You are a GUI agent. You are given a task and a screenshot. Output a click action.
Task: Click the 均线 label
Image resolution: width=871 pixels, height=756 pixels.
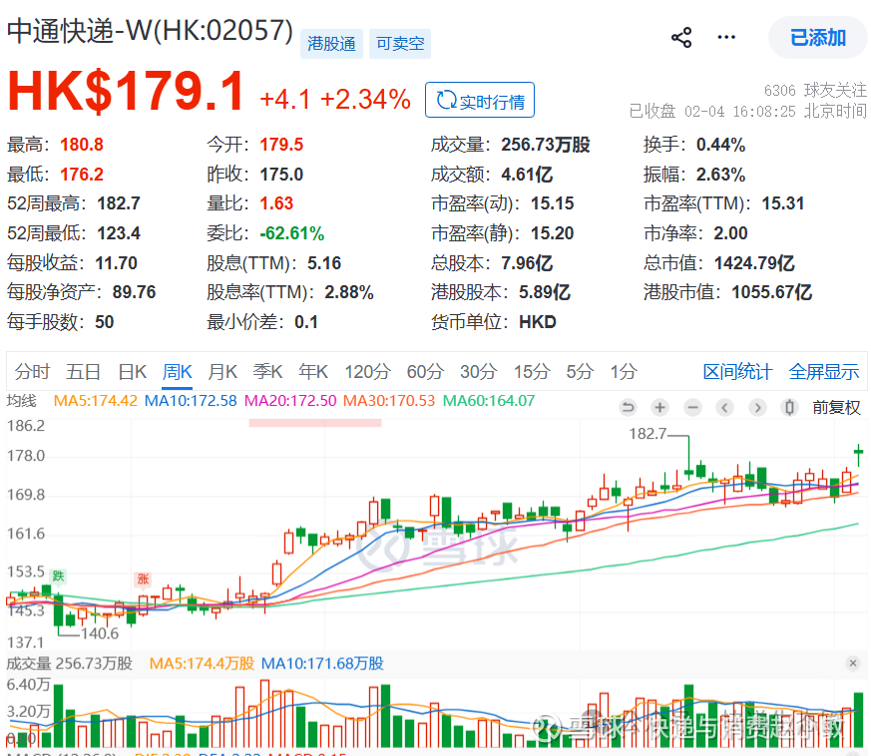pos(21,401)
